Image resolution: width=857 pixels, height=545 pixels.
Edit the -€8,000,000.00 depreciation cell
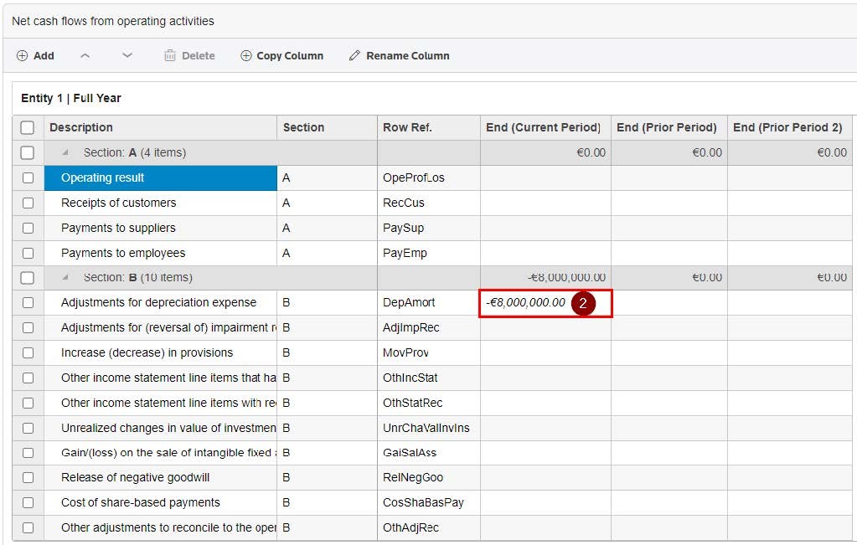[526, 303]
